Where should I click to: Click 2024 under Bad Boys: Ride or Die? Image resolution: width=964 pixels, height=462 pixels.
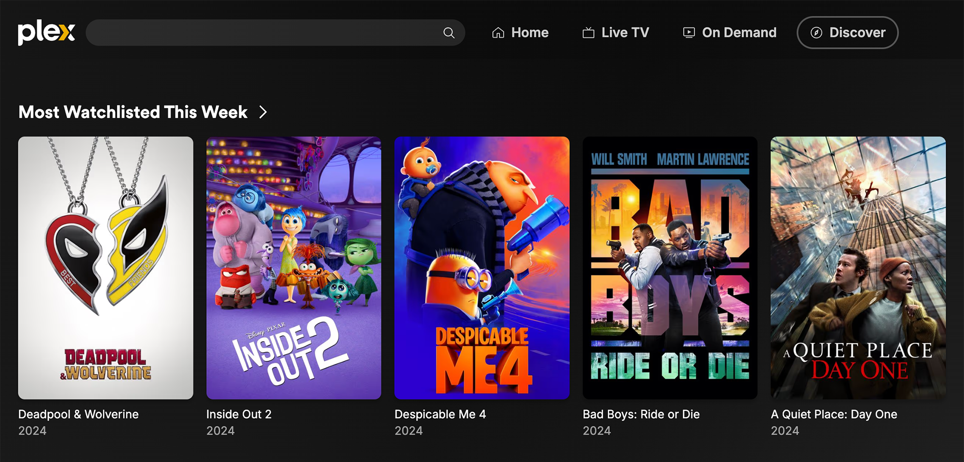(597, 431)
